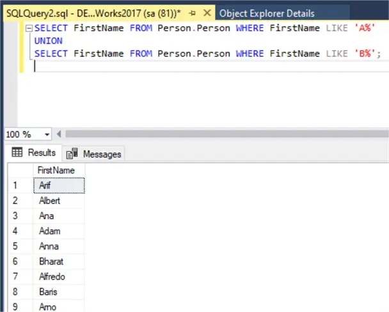Viewport: 389px width, 312px height.
Task: Place cursor on empty fourth editor line
Action: (x=211, y=66)
